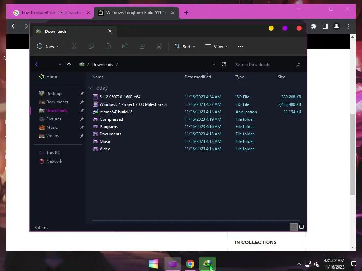The height and width of the screenshot is (271, 362).
Task: Expand the address bar history dropdown
Action: (214, 64)
